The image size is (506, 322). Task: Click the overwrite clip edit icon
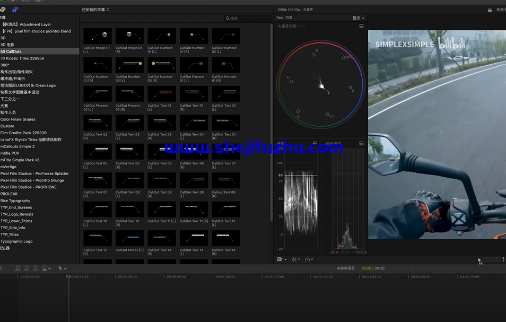coord(45,268)
